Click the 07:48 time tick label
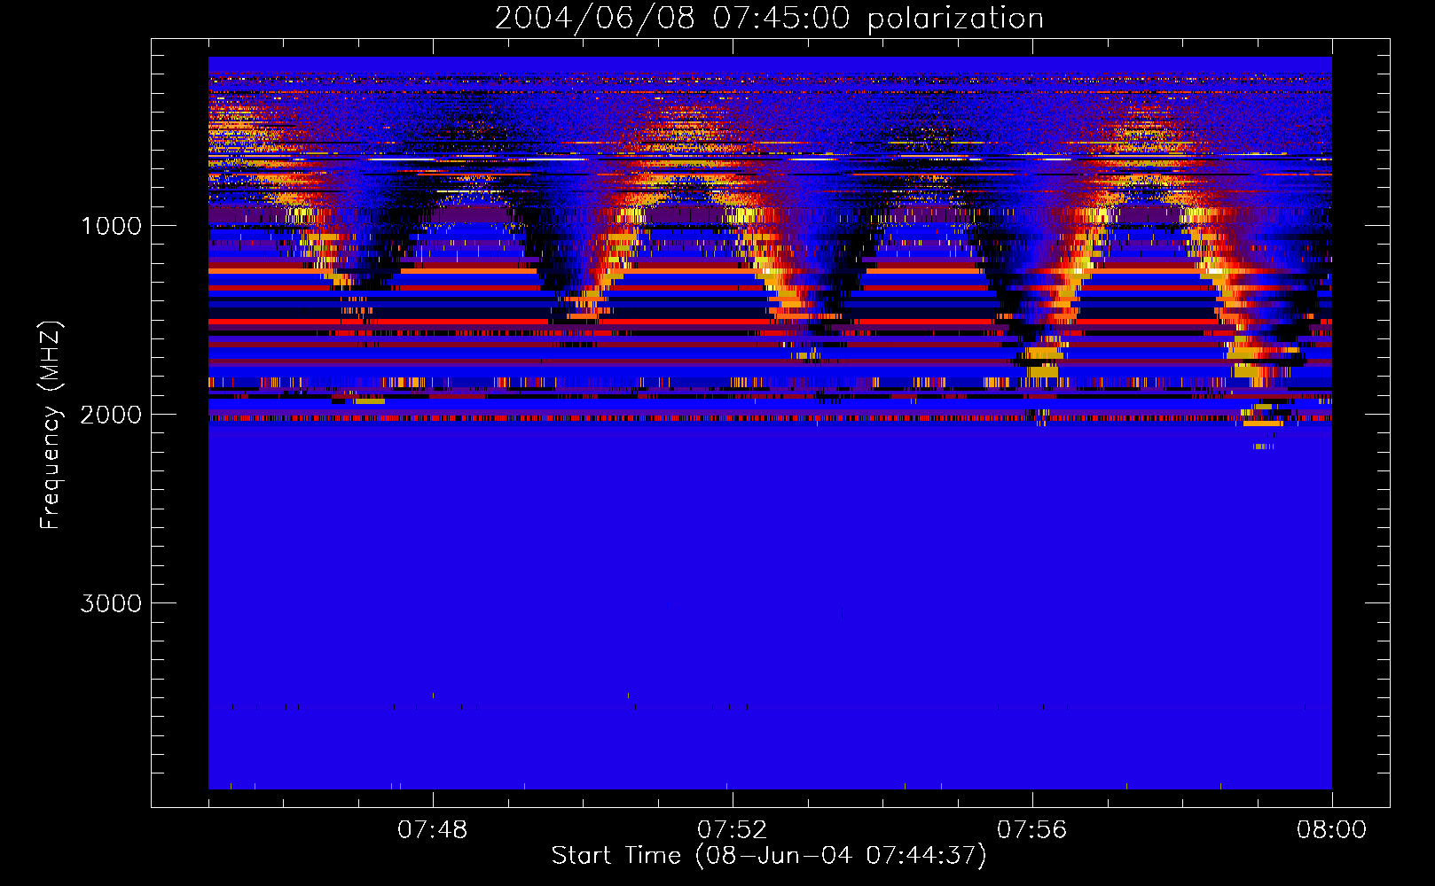1435x886 pixels. (x=432, y=830)
